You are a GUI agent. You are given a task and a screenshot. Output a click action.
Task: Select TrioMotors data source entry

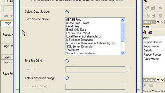(73, 50)
